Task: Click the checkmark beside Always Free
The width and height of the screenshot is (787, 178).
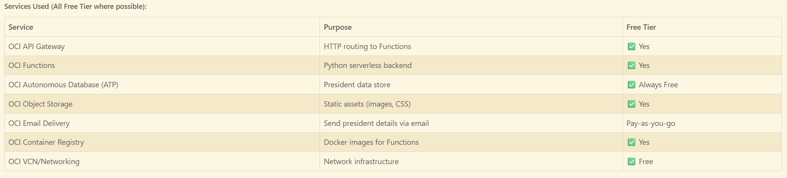Action: tap(631, 85)
